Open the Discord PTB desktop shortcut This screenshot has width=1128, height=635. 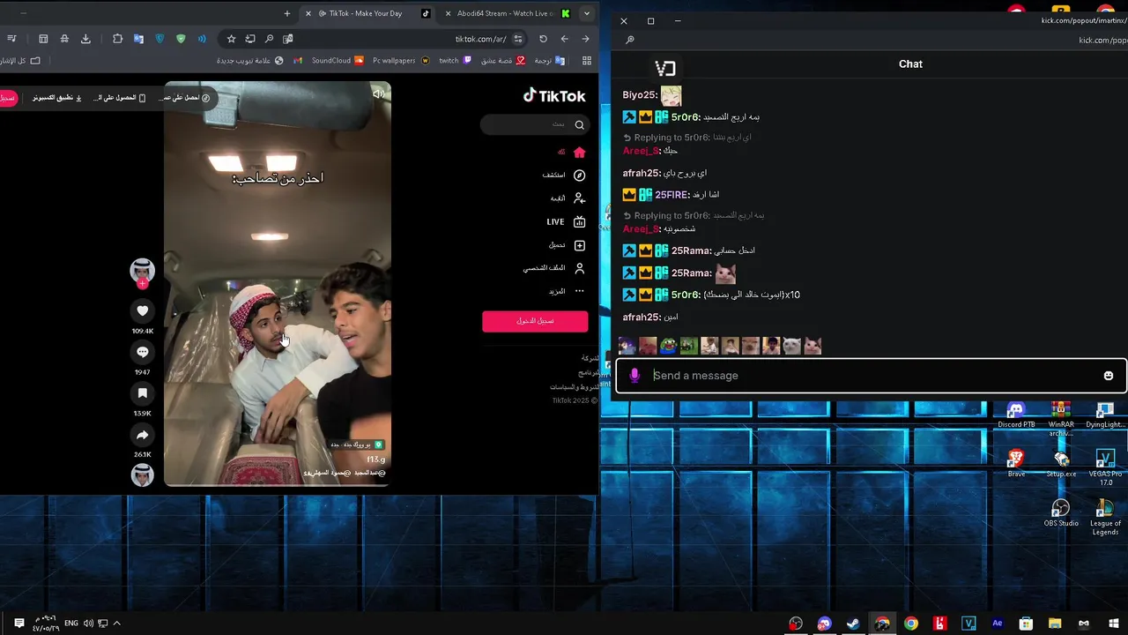click(1016, 415)
